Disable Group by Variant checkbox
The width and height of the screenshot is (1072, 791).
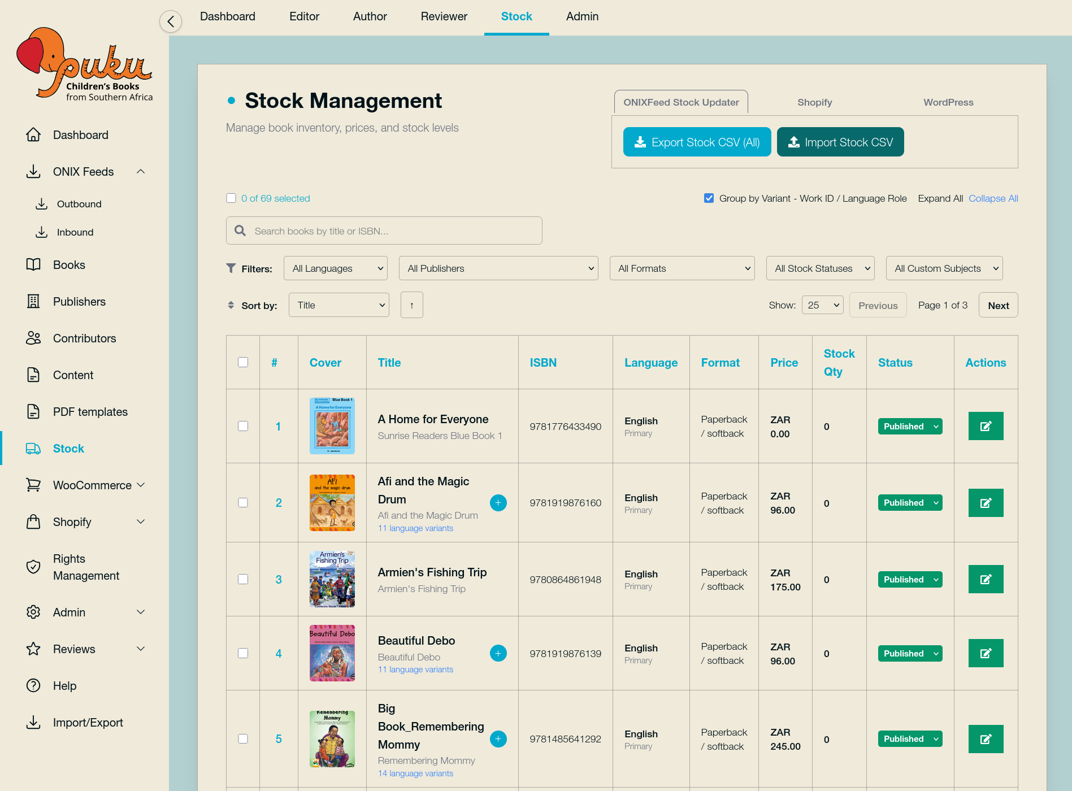[709, 198]
